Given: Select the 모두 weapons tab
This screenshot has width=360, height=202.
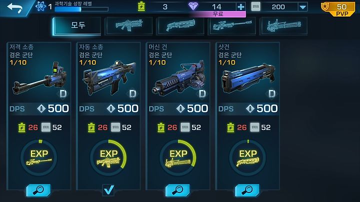Looking at the screenshot, I should coord(77,25).
